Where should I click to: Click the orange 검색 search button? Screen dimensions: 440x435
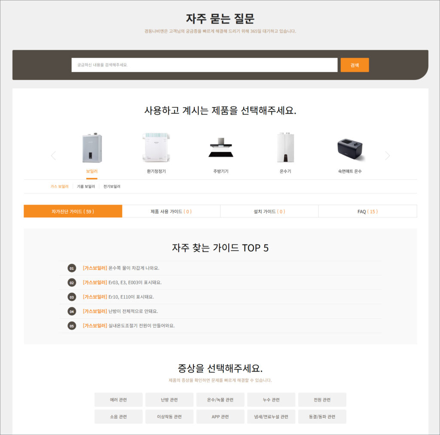click(x=354, y=65)
